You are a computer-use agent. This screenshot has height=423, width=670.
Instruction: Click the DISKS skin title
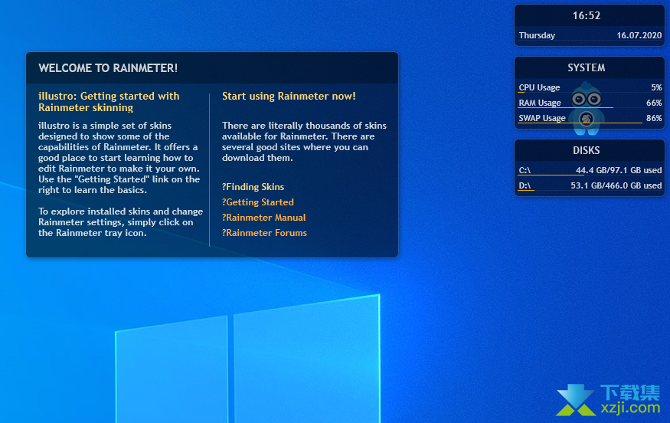coord(587,150)
